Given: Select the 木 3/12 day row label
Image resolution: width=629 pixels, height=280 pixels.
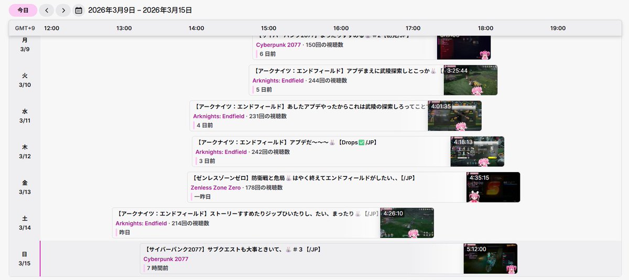Looking at the screenshot, I should 25,151.
